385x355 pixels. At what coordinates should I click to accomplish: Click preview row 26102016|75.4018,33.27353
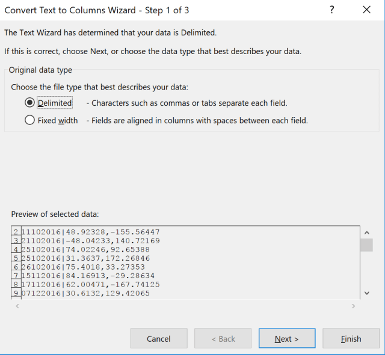coord(83,267)
